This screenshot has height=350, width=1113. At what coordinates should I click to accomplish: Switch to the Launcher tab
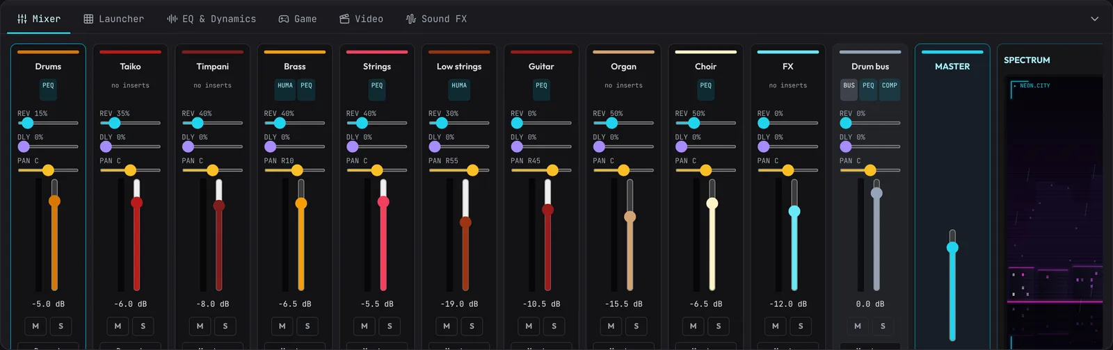pyautogui.click(x=114, y=19)
